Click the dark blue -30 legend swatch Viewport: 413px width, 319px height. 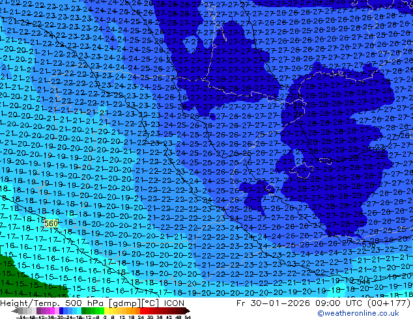[61, 311]
